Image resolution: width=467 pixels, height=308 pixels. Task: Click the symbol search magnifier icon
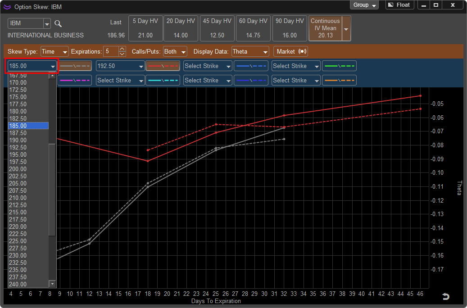58,23
